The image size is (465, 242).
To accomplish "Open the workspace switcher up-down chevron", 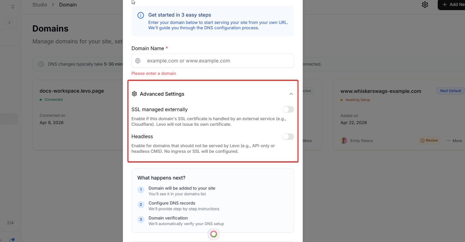I will pos(13,6).
